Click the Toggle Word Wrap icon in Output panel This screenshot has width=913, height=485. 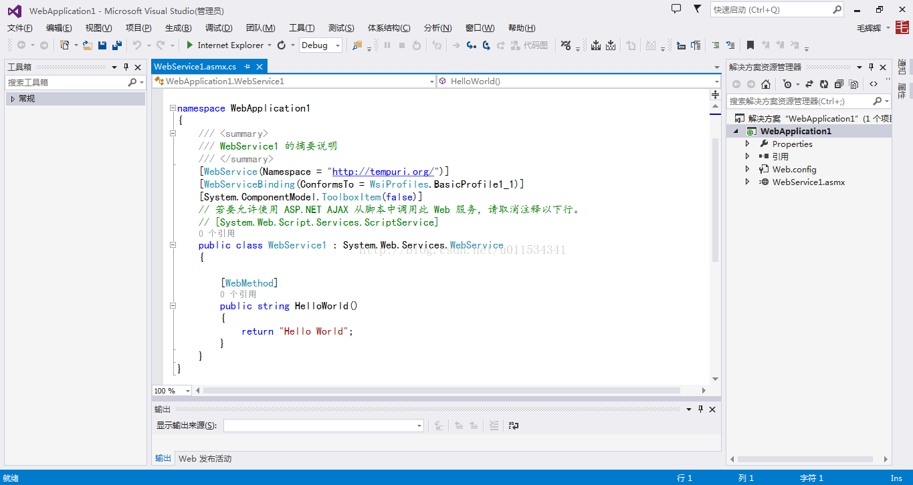[514, 426]
